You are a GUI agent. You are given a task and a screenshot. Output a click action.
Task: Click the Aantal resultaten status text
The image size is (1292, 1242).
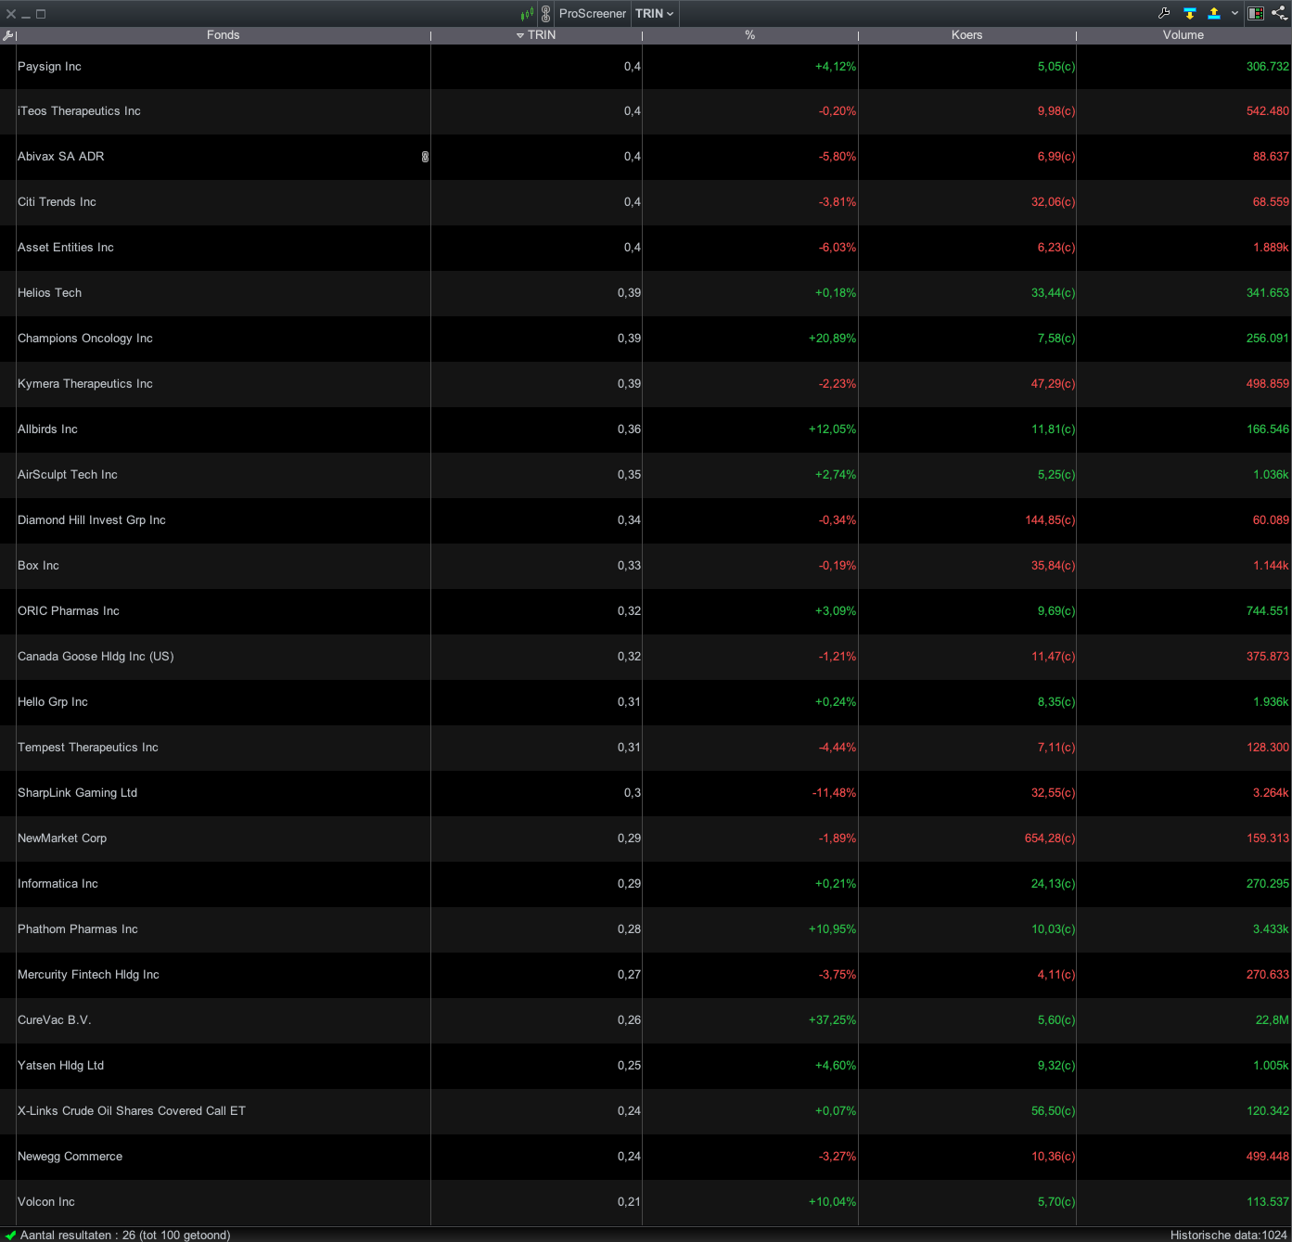point(125,1235)
